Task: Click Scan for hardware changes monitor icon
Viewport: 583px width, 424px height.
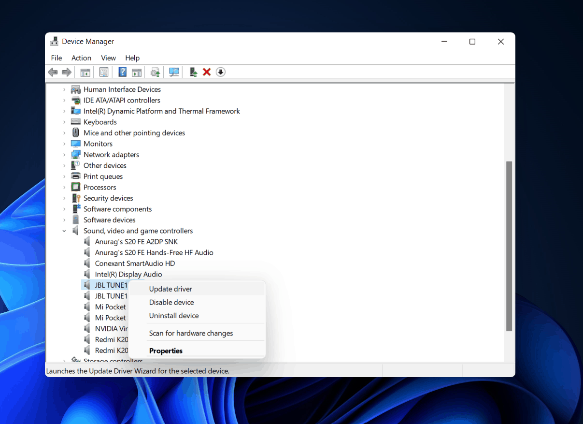Action: pyautogui.click(x=174, y=72)
